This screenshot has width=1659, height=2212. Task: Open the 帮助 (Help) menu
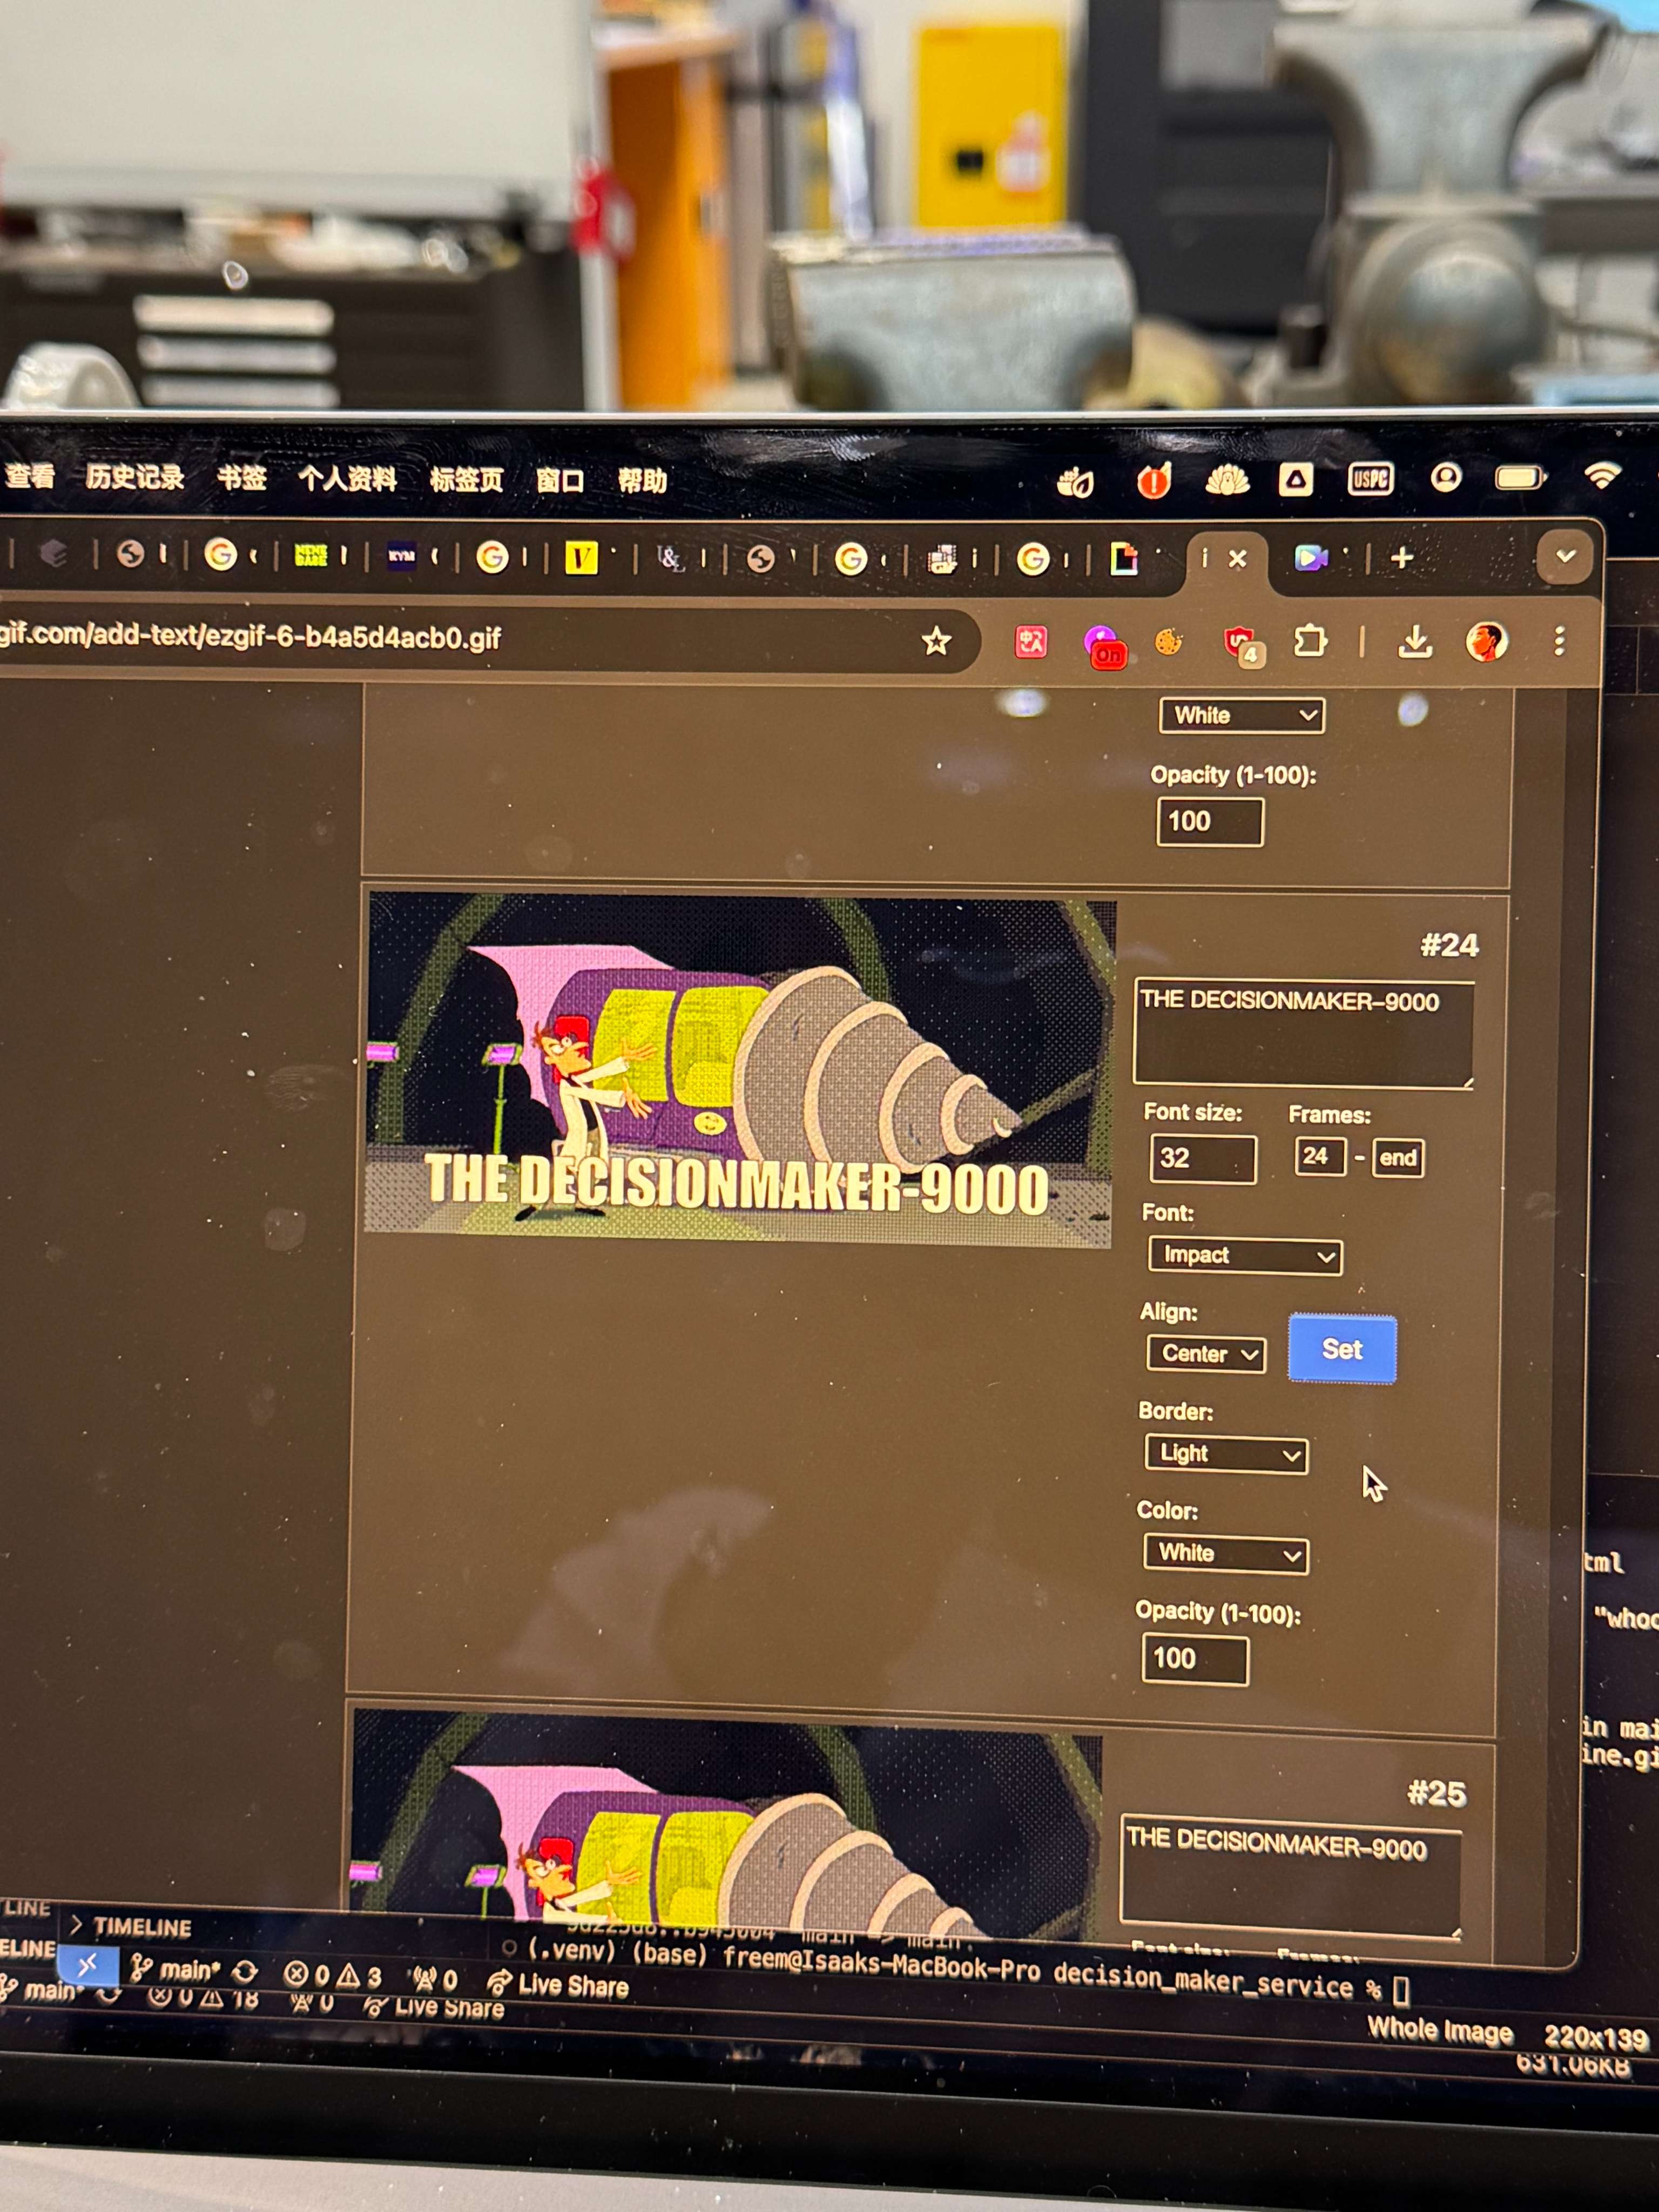click(x=641, y=481)
